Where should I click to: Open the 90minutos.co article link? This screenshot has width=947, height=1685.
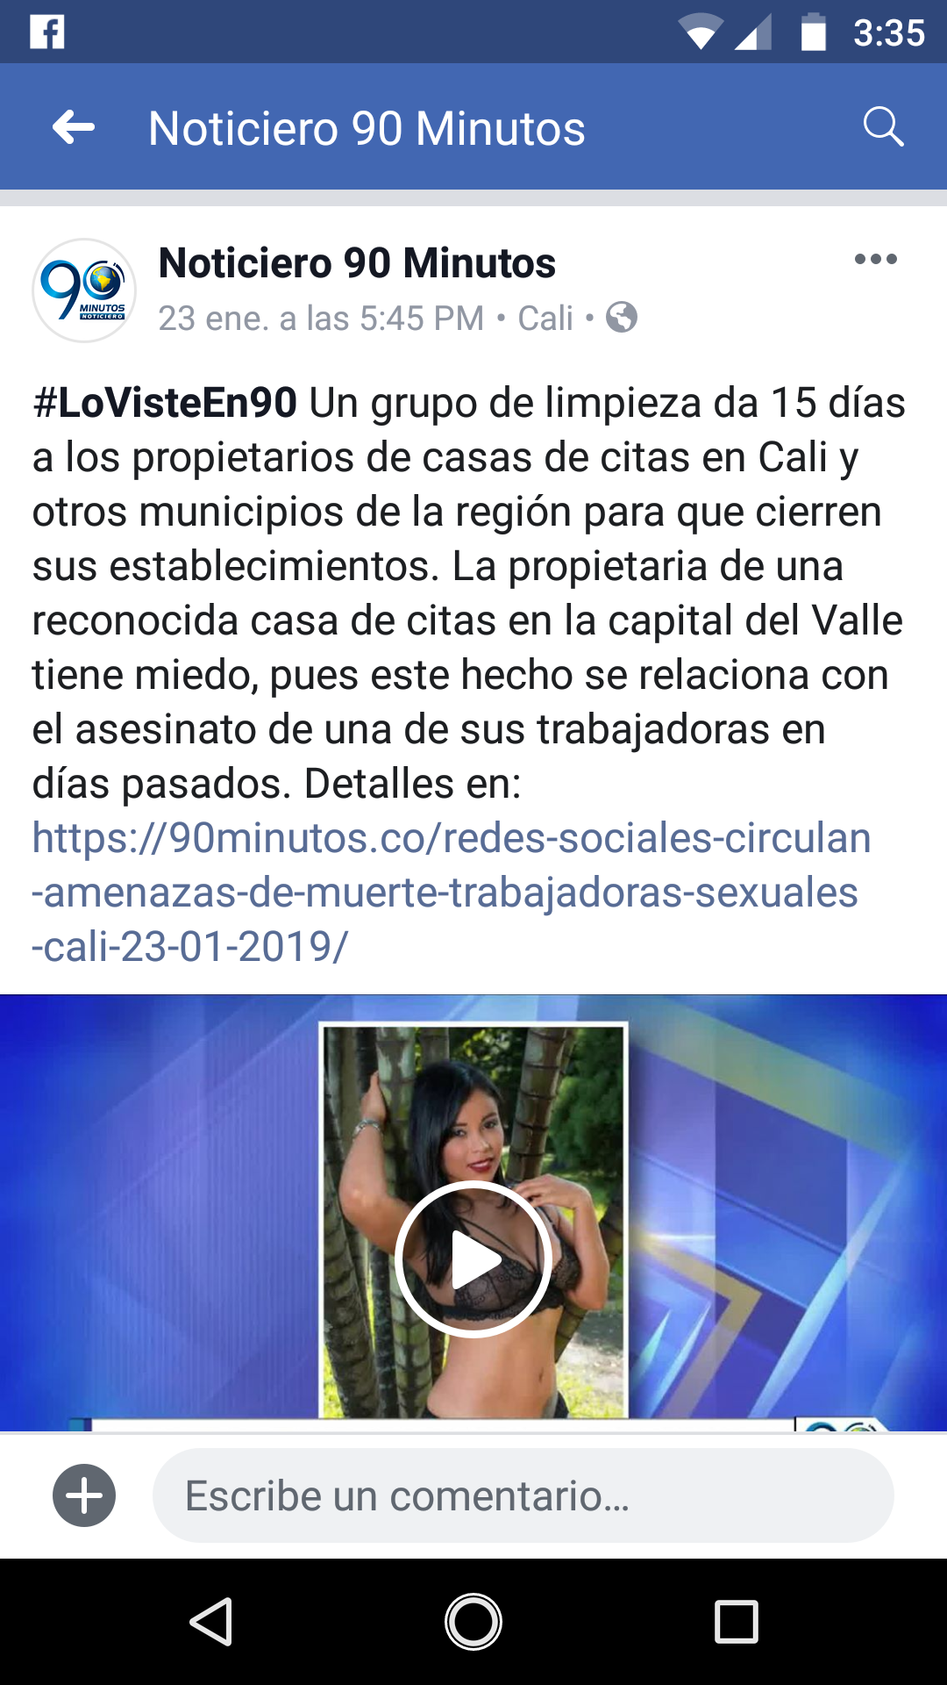(452, 893)
